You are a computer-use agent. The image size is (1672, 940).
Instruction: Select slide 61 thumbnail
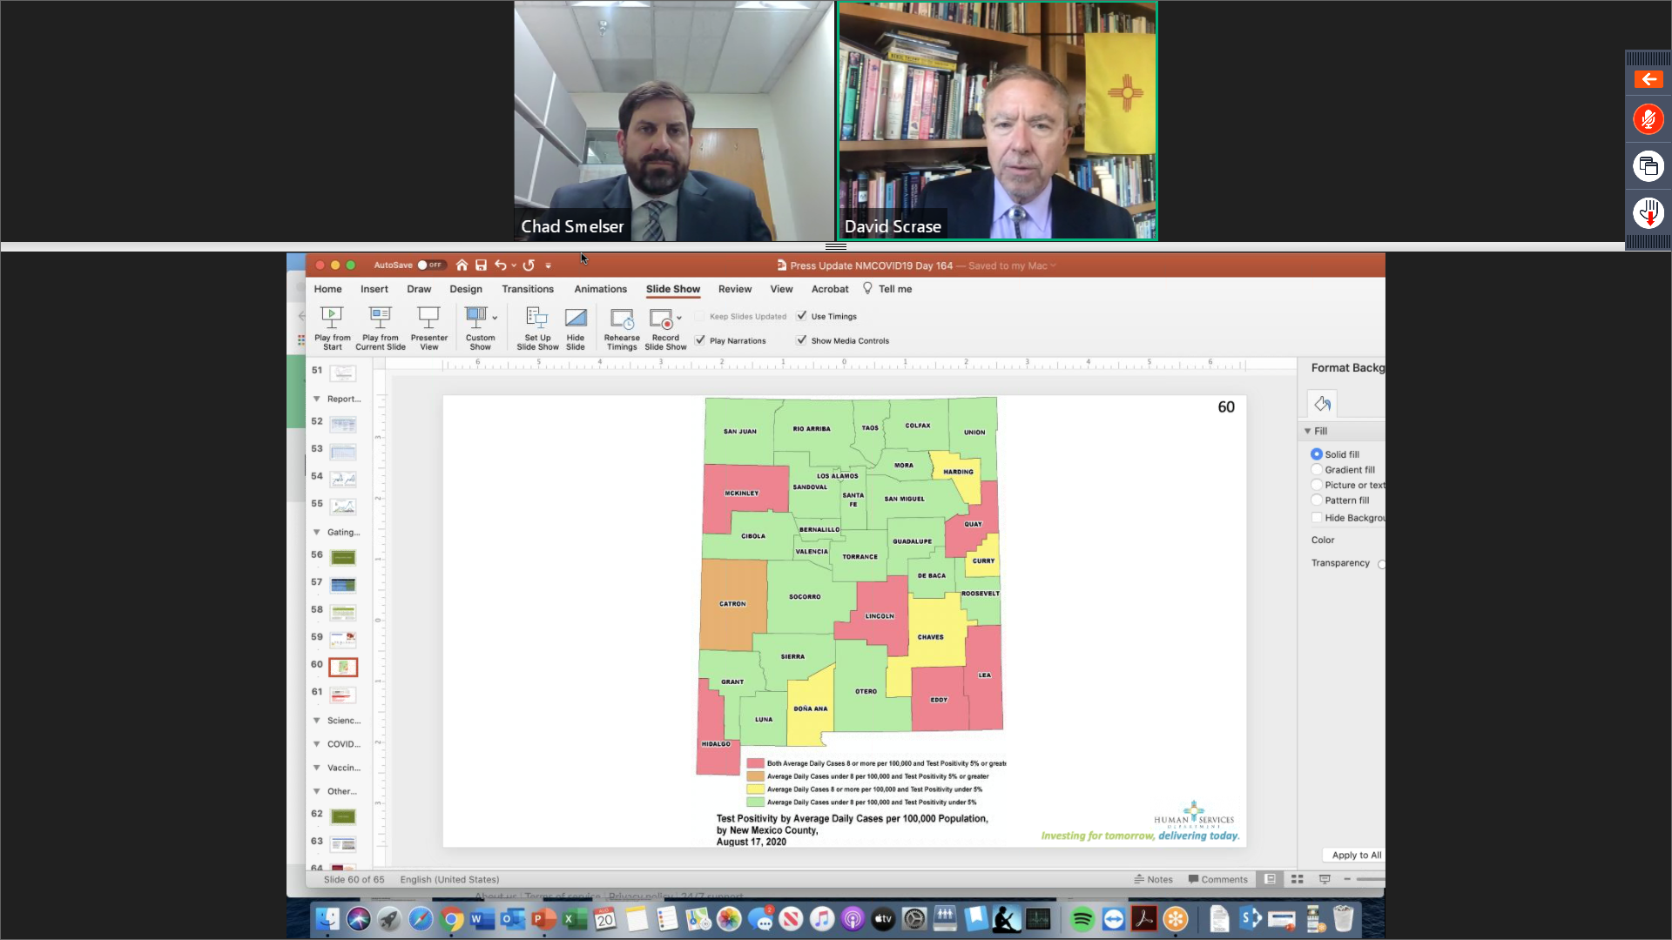click(343, 695)
